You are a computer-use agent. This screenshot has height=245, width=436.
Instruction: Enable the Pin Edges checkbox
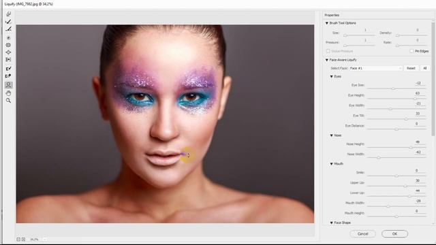[x=411, y=51]
